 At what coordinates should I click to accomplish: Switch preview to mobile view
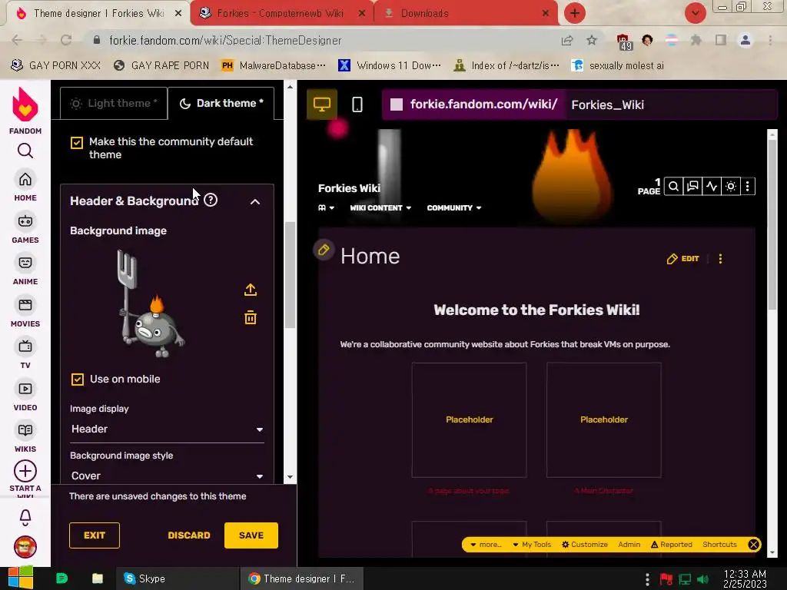(357, 104)
